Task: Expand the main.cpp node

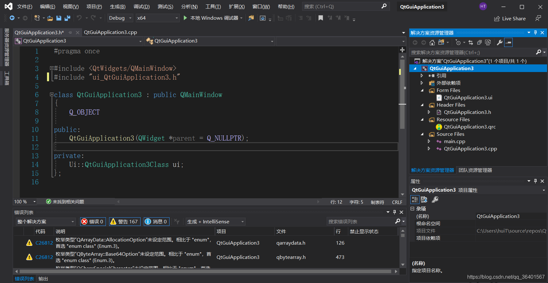Action: coord(429,141)
